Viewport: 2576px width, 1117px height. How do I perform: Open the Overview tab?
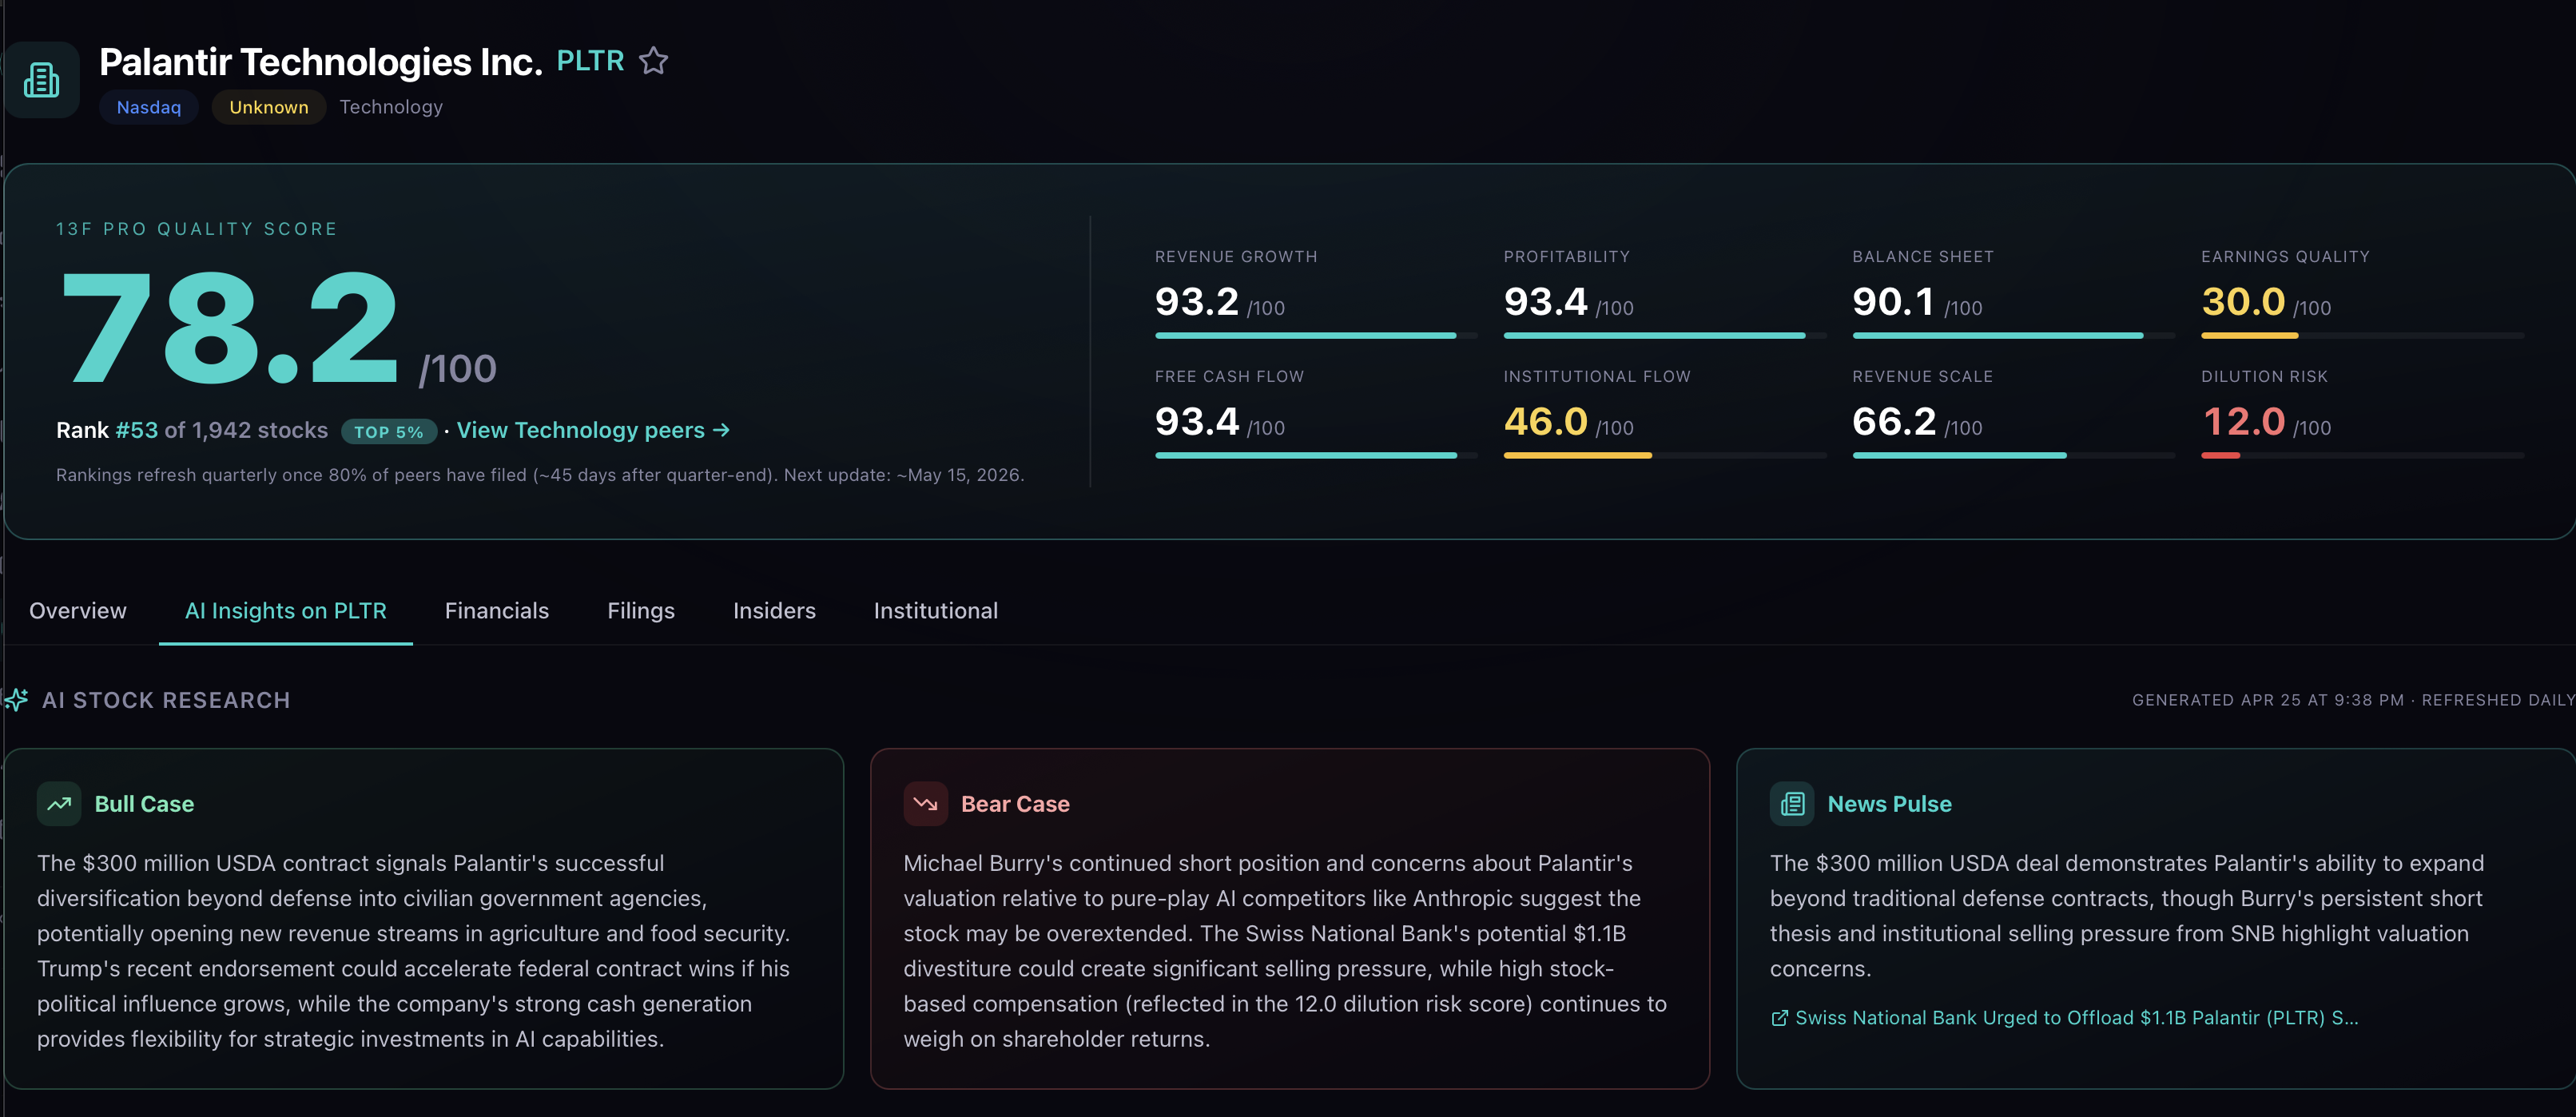tap(78, 611)
